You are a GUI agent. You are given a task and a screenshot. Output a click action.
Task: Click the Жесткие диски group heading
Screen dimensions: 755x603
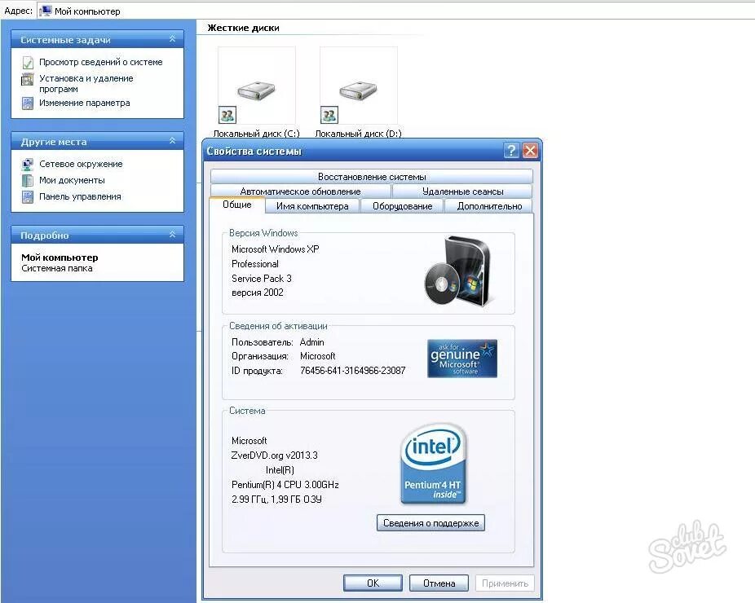click(243, 28)
